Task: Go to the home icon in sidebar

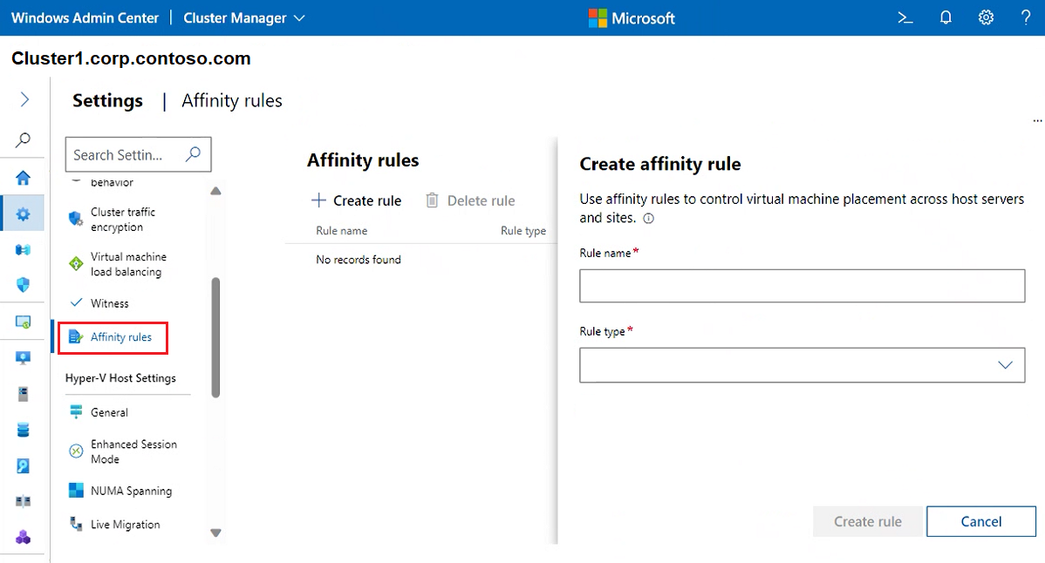Action: pos(24,178)
